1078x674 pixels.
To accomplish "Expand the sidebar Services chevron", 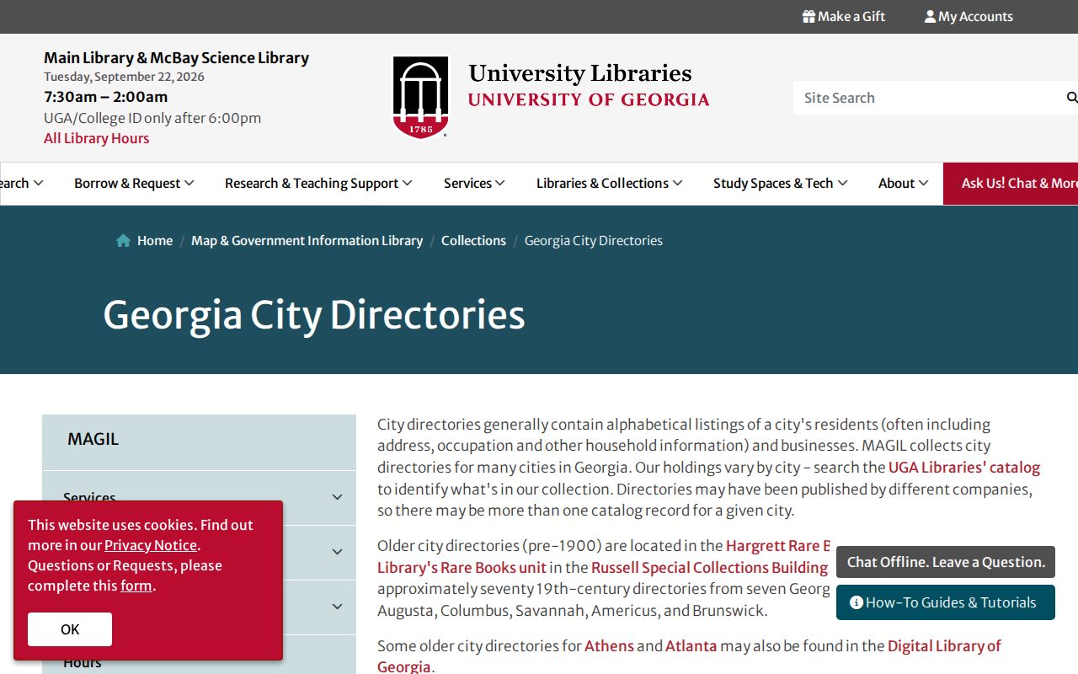I will (337, 497).
